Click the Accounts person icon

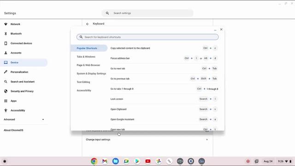[6, 53]
